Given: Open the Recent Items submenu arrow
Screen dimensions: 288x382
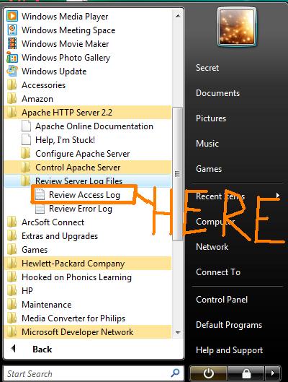Looking at the screenshot, I should 278,196.
